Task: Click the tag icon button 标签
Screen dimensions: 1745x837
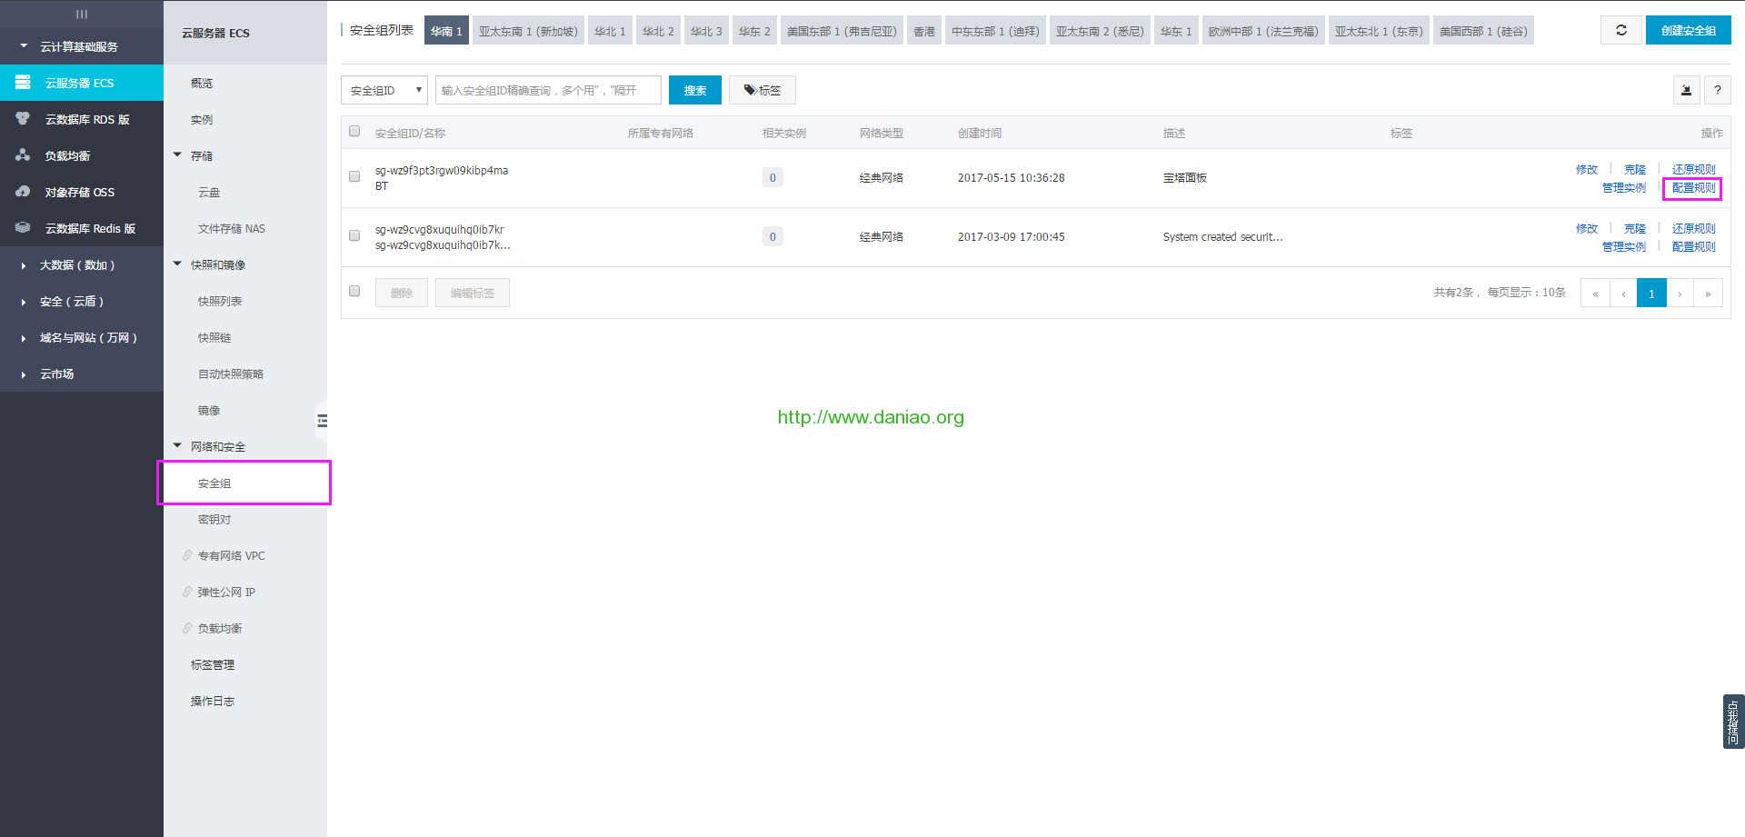Action: [x=763, y=90]
